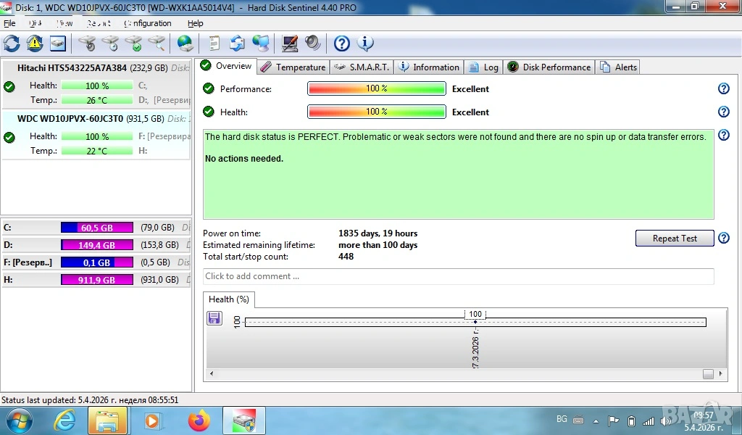The height and width of the screenshot is (435, 742).
Task: Switch to the S.M.A.R.T. tab
Action: 362,67
